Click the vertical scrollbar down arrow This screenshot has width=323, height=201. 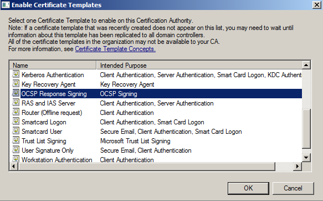pyautogui.click(x=306, y=158)
